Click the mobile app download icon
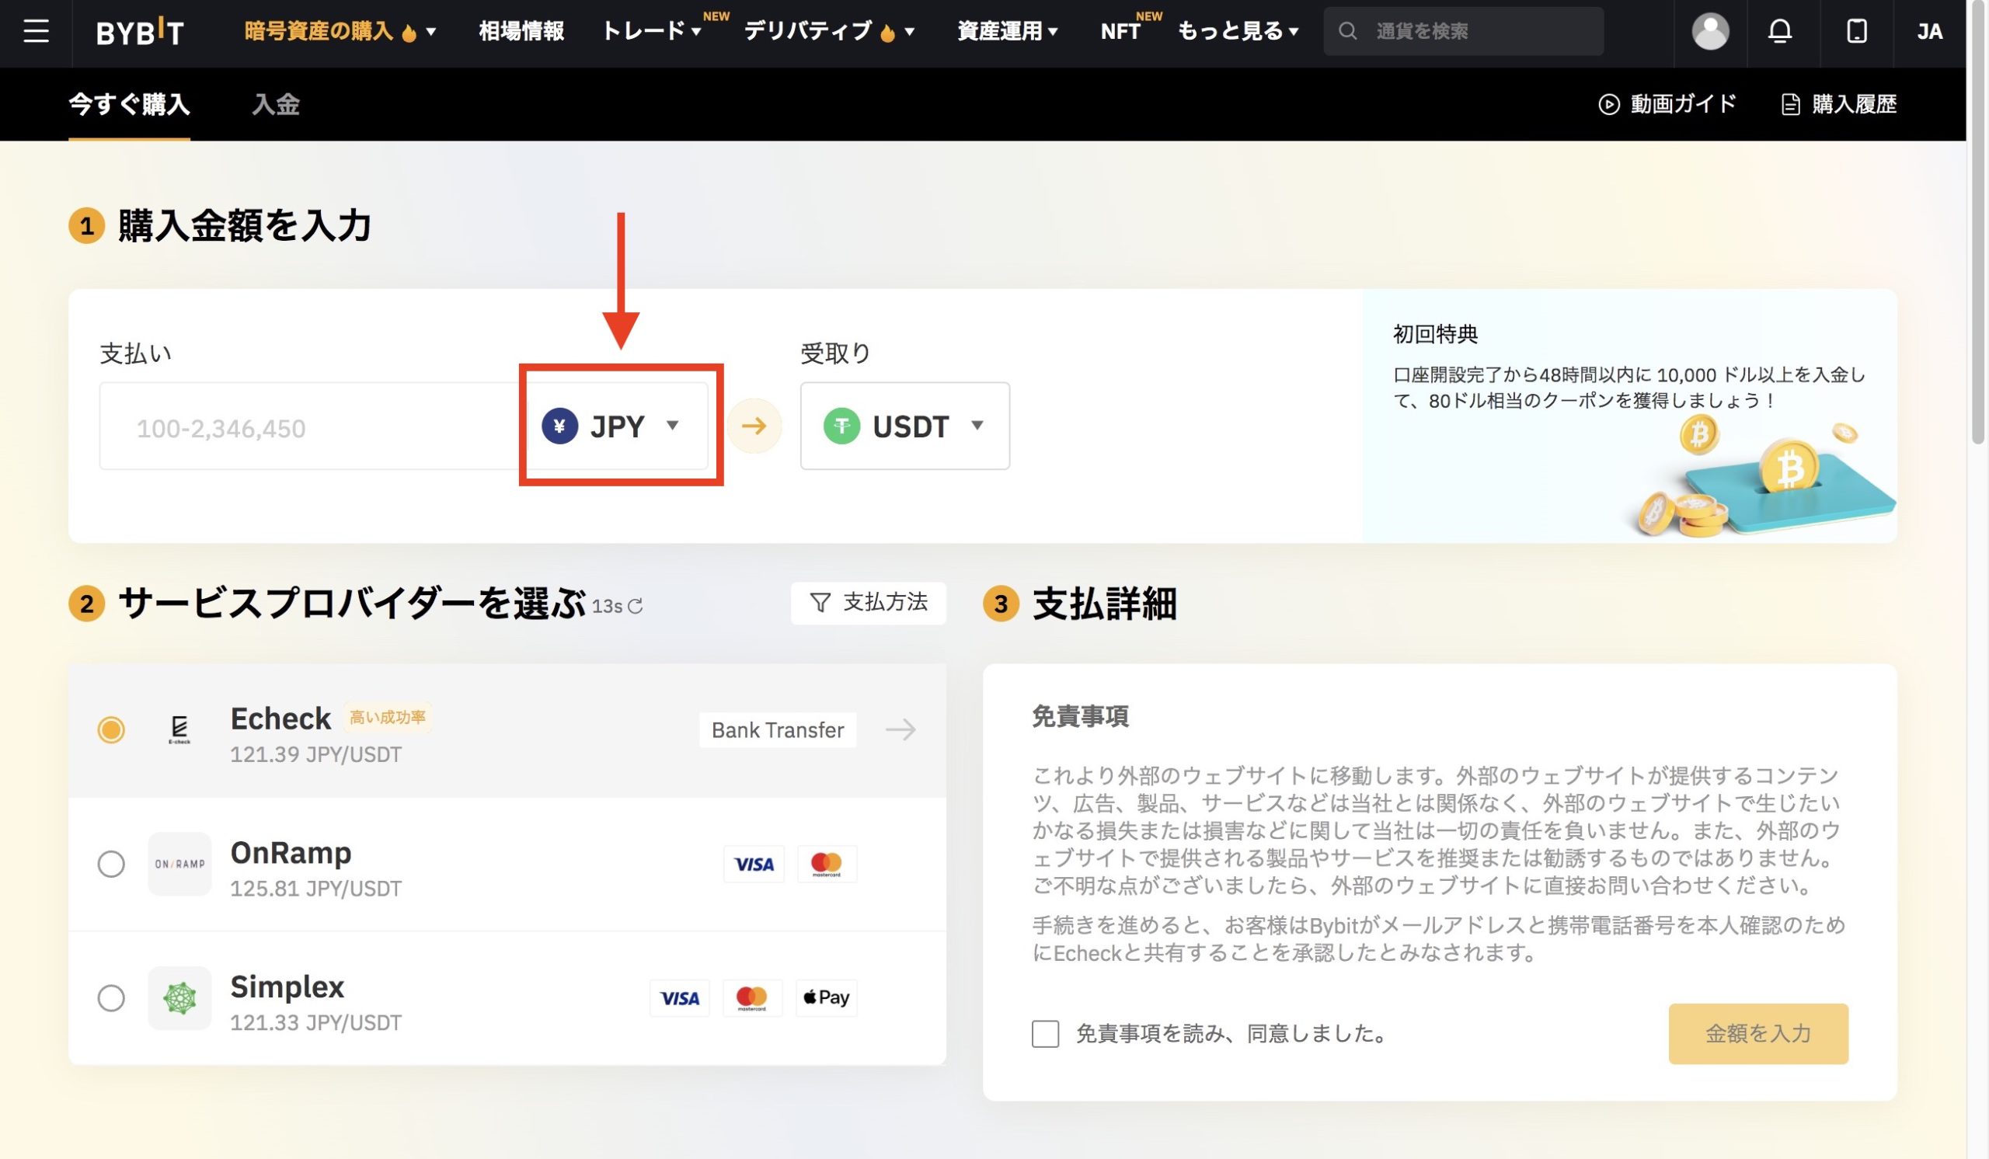The image size is (1989, 1159). pos(1856,32)
